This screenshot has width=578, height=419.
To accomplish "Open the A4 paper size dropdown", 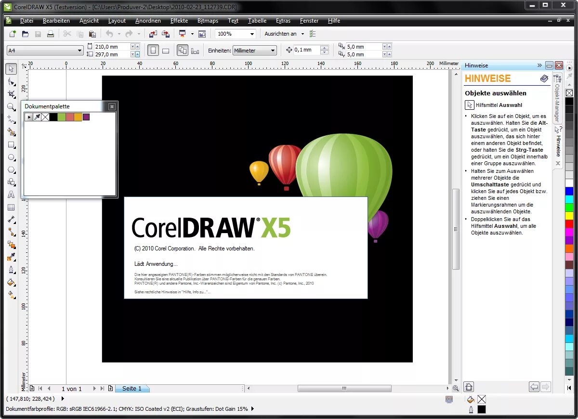I will pos(79,50).
